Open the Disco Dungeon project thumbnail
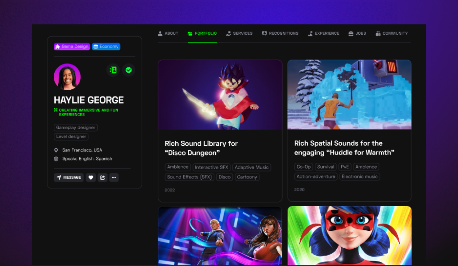 220,95
